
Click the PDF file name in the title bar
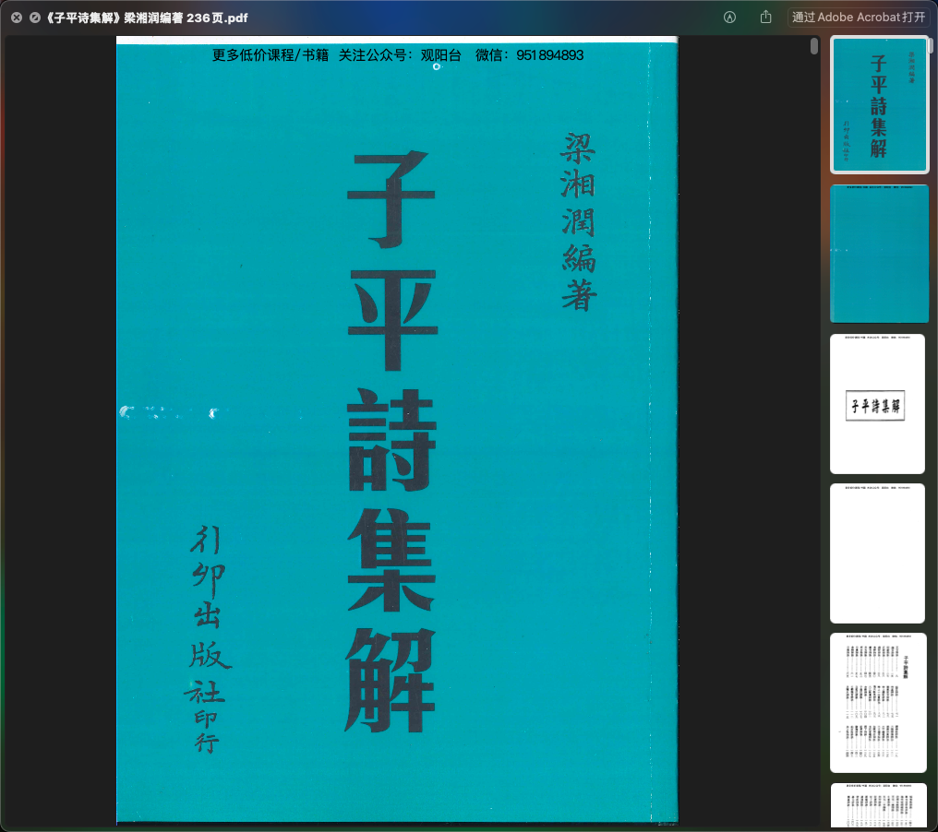[146, 18]
